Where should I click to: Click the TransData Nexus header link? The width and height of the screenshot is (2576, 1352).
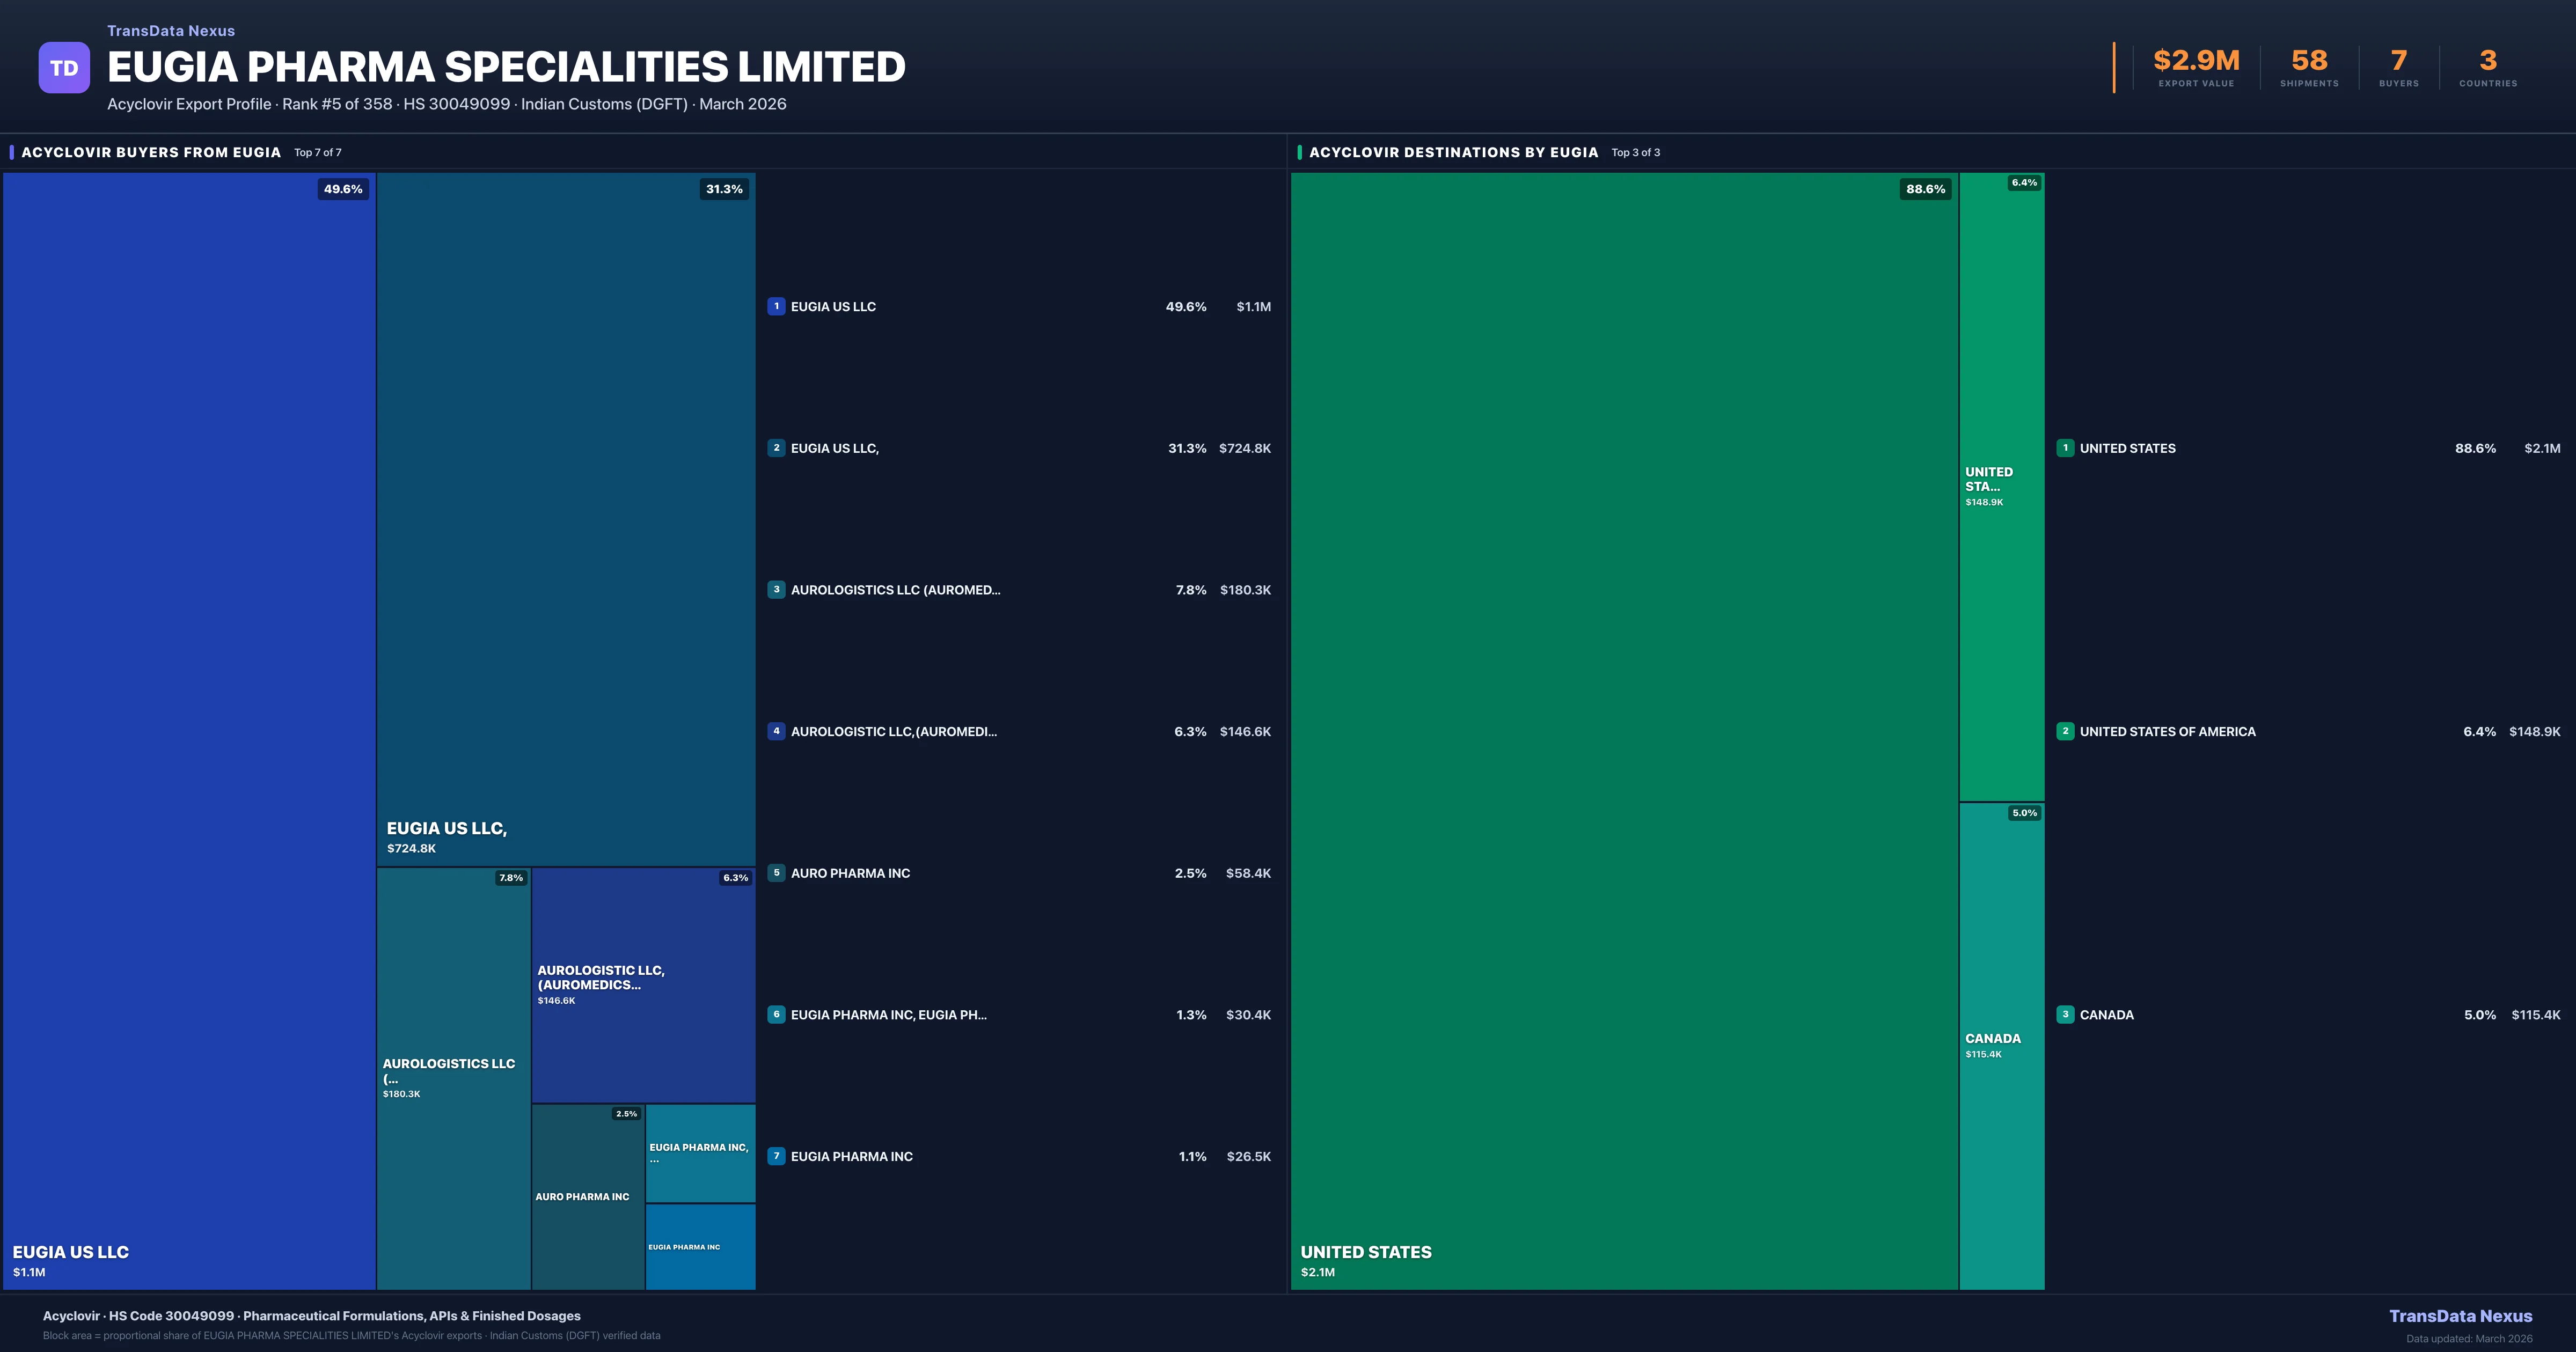[x=171, y=31]
